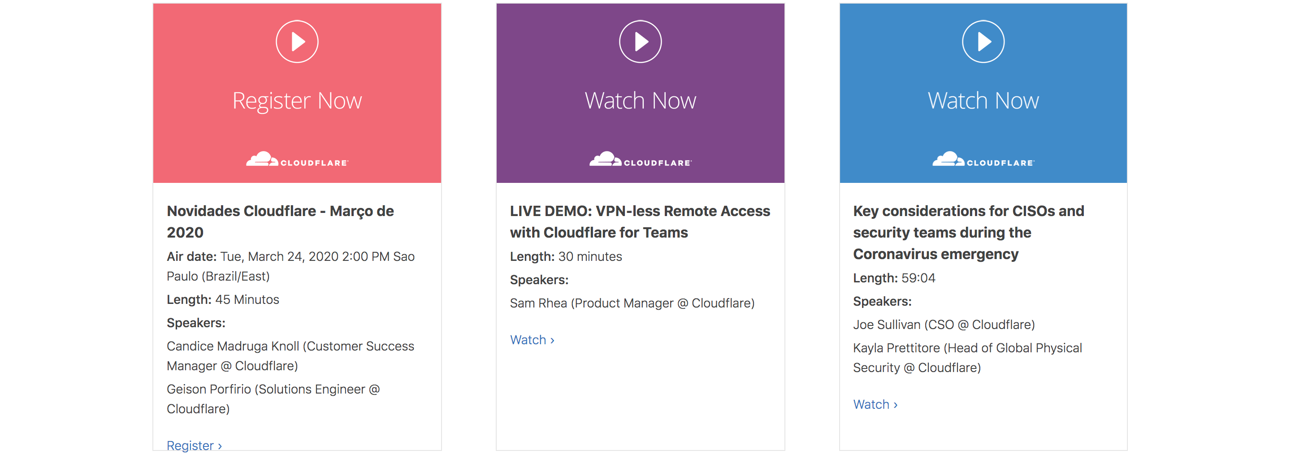Screen dimensions: 1291x459
Task: Click the Cloudflare logo on the purple card
Action: click(x=640, y=159)
